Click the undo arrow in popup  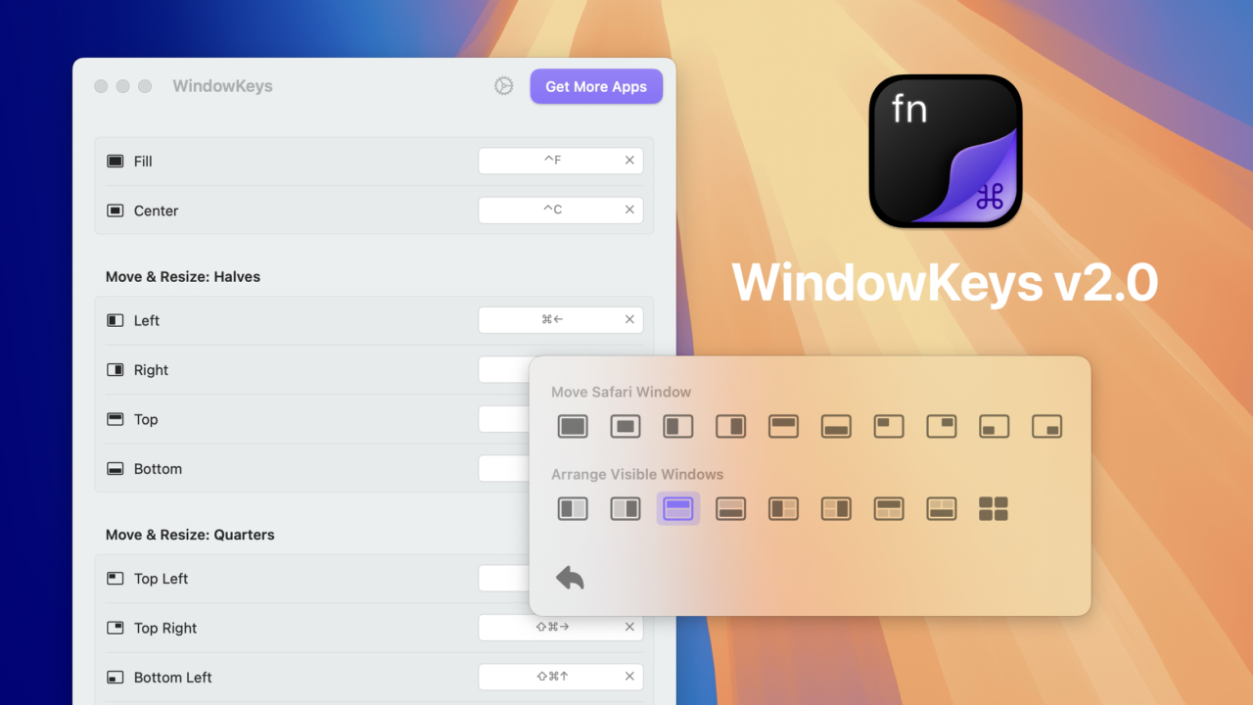570,578
